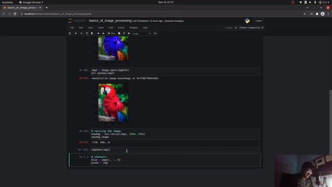Open the Chrome profile avatar
This screenshot has width=332, height=187.
coord(323,14)
